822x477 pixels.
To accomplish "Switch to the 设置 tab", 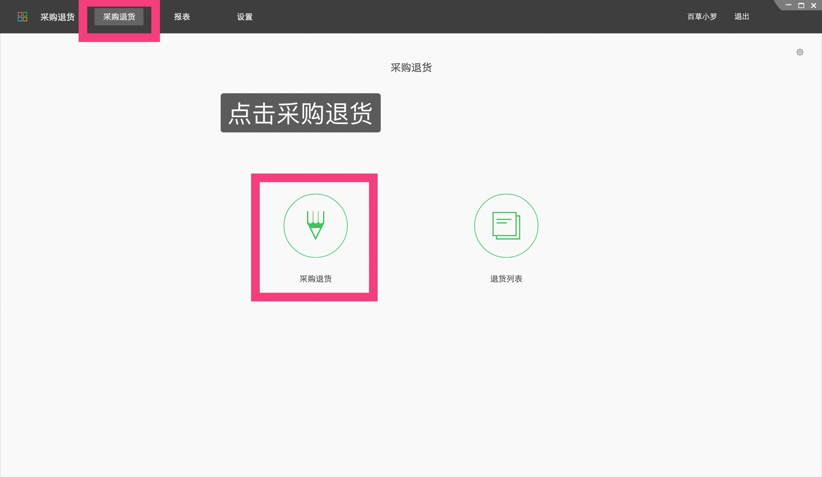I will pyautogui.click(x=245, y=16).
